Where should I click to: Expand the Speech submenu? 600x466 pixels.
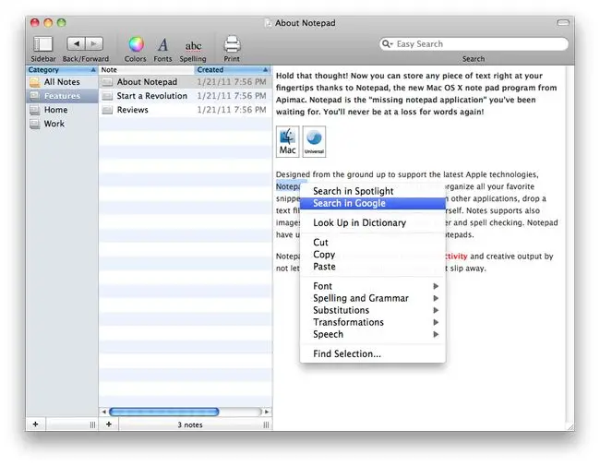pos(373,334)
